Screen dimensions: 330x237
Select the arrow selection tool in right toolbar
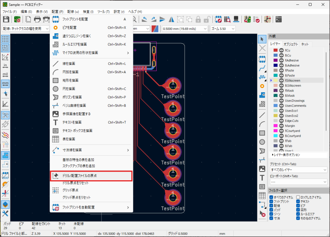[x=262, y=39]
